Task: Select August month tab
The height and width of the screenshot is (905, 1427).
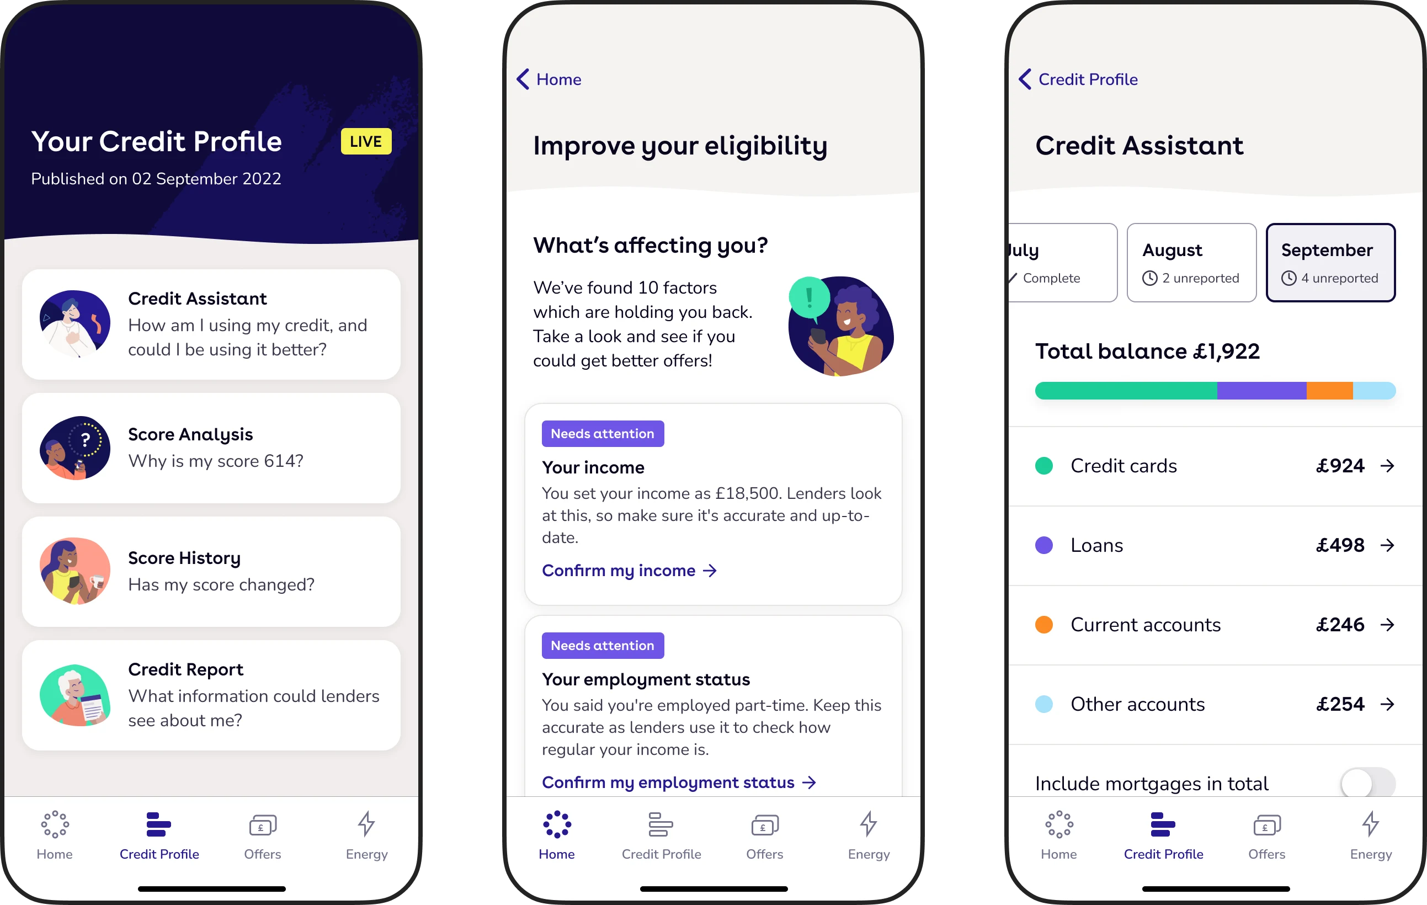Action: (1190, 262)
